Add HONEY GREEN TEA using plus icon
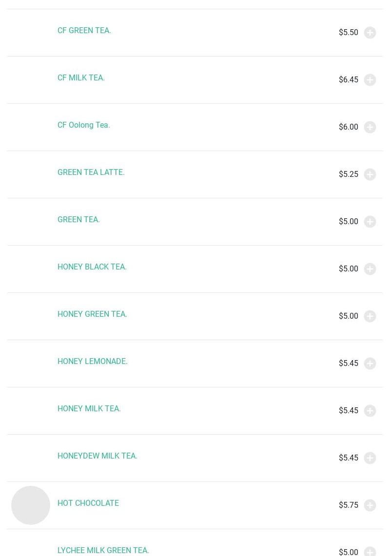 tap(370, 316)
